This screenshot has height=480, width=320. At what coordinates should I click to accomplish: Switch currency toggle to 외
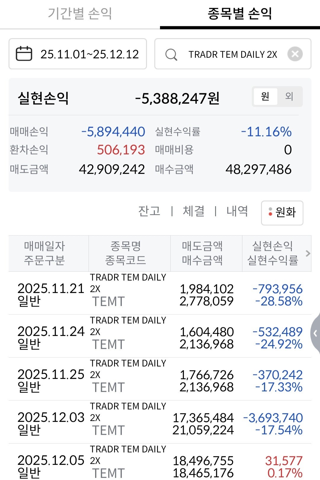289,96
